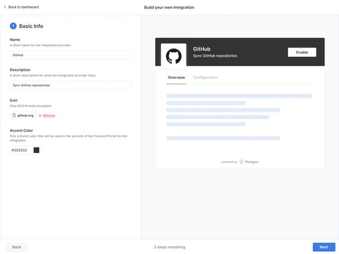The width and height of the screenshot is (339, 254).
Task: Click the GitHub Octocat logo in preview
Action: [174, 56]
